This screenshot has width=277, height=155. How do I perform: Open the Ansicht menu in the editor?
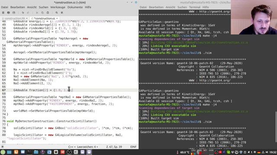click(32, 7)
